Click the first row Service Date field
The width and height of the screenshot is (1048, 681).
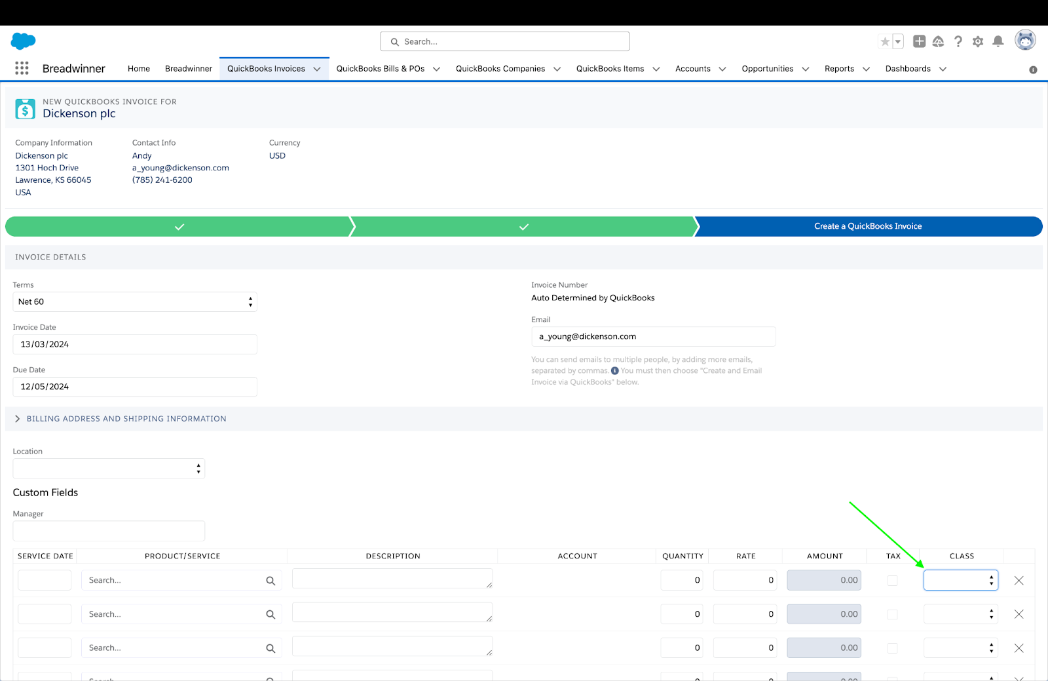pyautogui.click(x=45, y=580)
